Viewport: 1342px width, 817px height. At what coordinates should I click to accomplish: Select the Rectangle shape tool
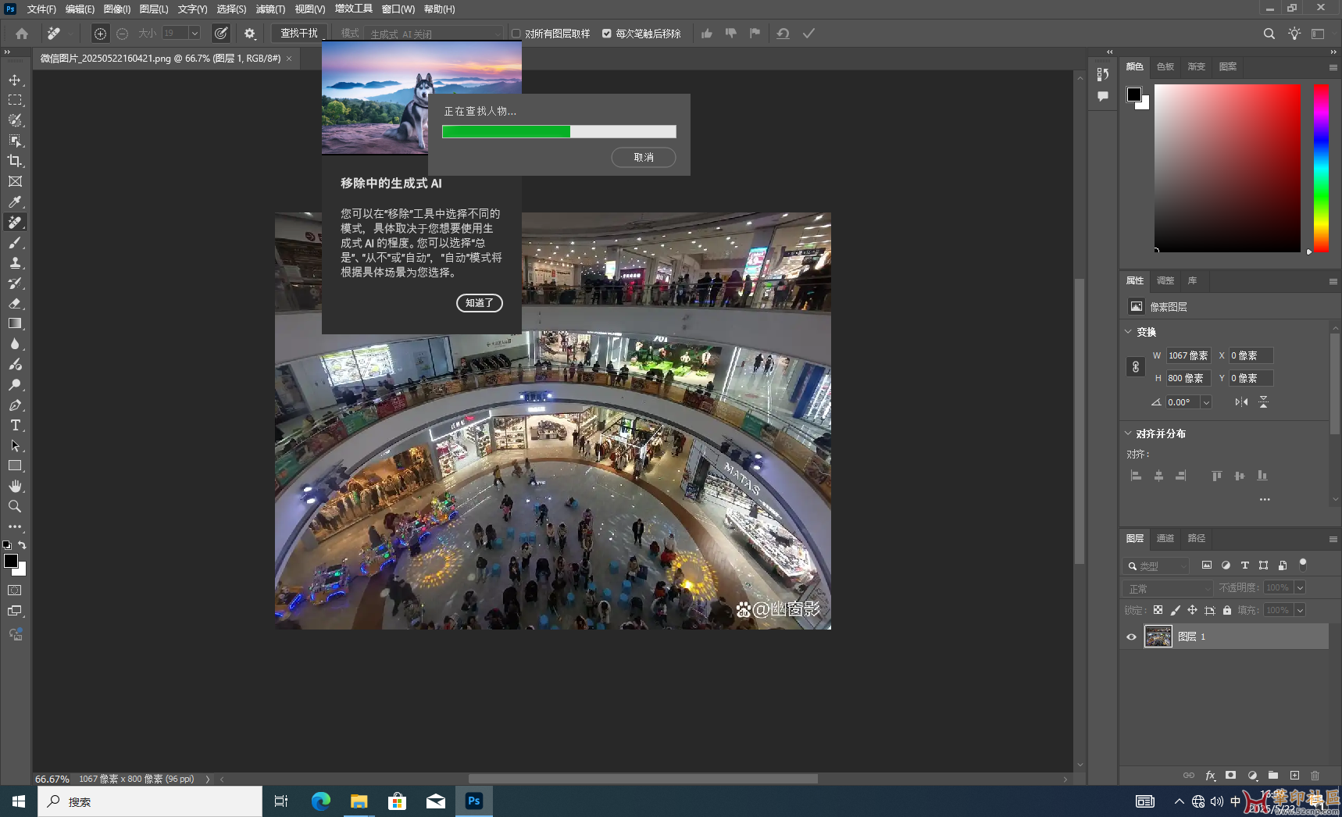(x=15, y=466)
